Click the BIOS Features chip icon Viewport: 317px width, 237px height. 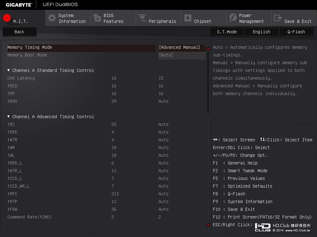97,18
